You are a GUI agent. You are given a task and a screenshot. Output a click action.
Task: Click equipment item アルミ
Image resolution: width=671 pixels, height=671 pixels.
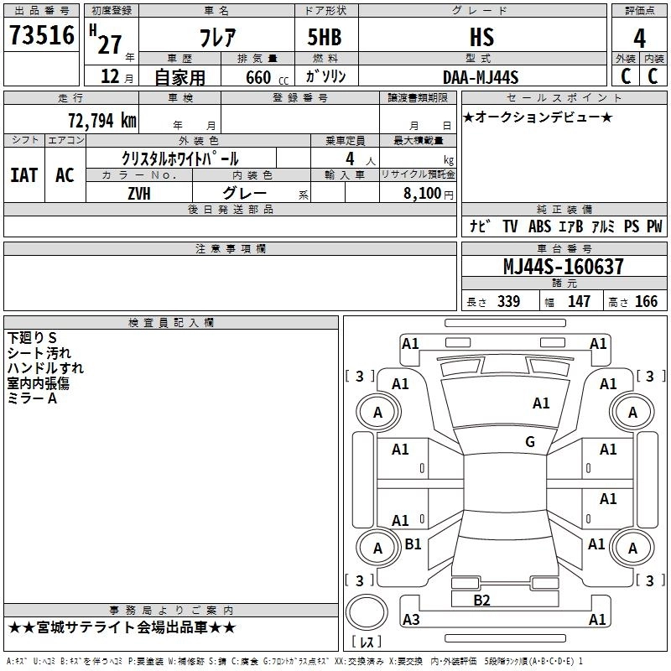603,226
